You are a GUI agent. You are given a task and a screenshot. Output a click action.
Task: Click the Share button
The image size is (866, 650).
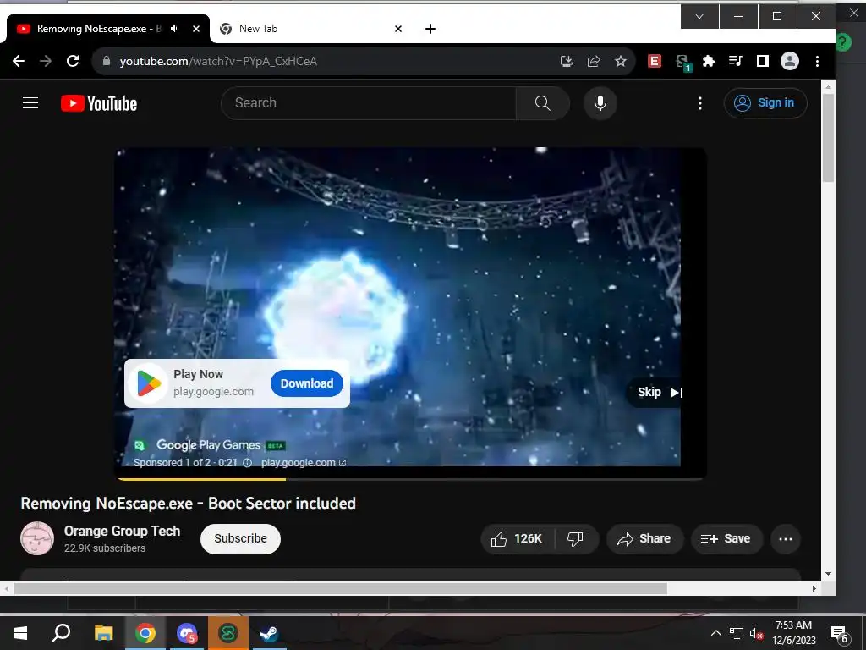point(644,539)
